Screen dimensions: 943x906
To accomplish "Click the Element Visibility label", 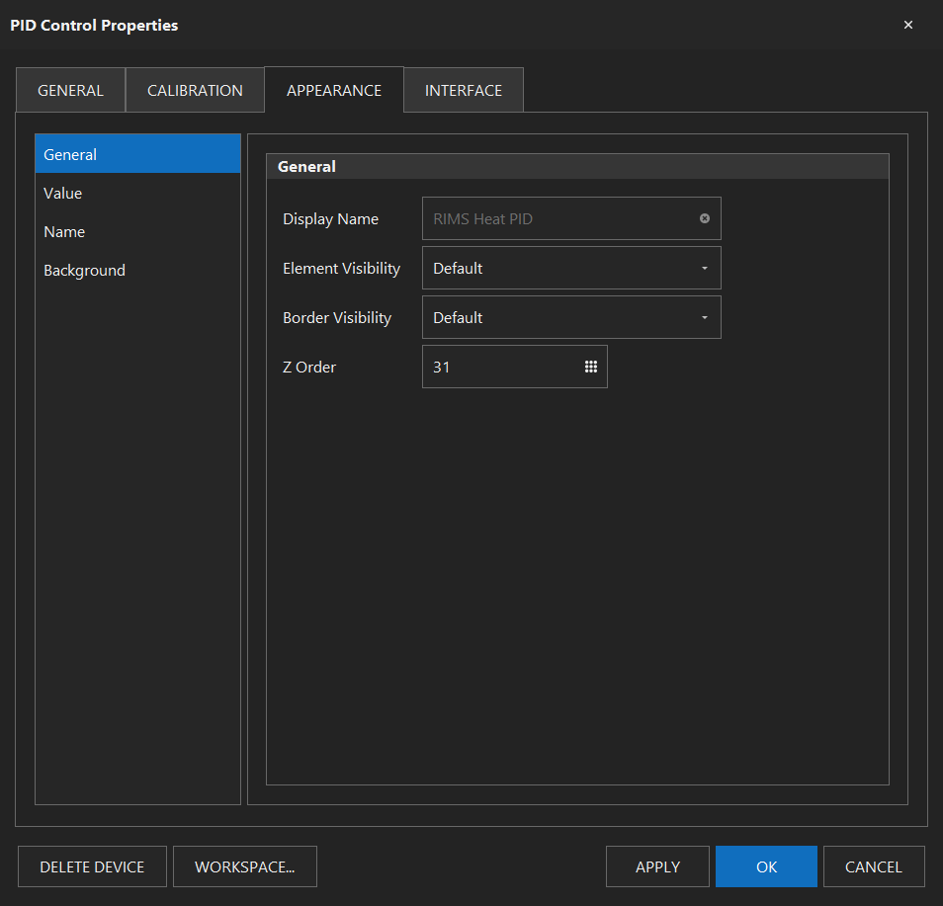I will pos(342,268).
